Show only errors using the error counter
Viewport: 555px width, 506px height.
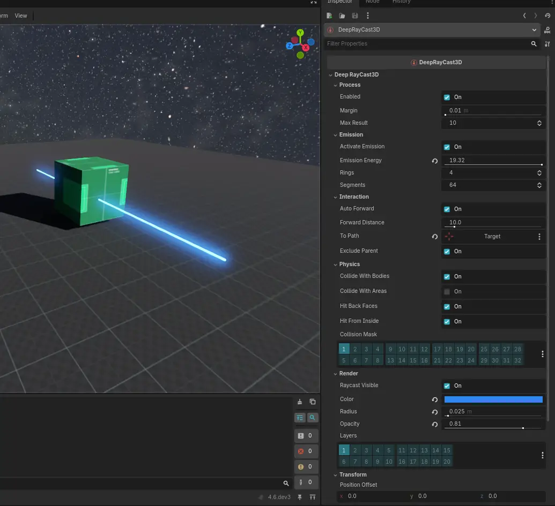(x=306, y=451)
